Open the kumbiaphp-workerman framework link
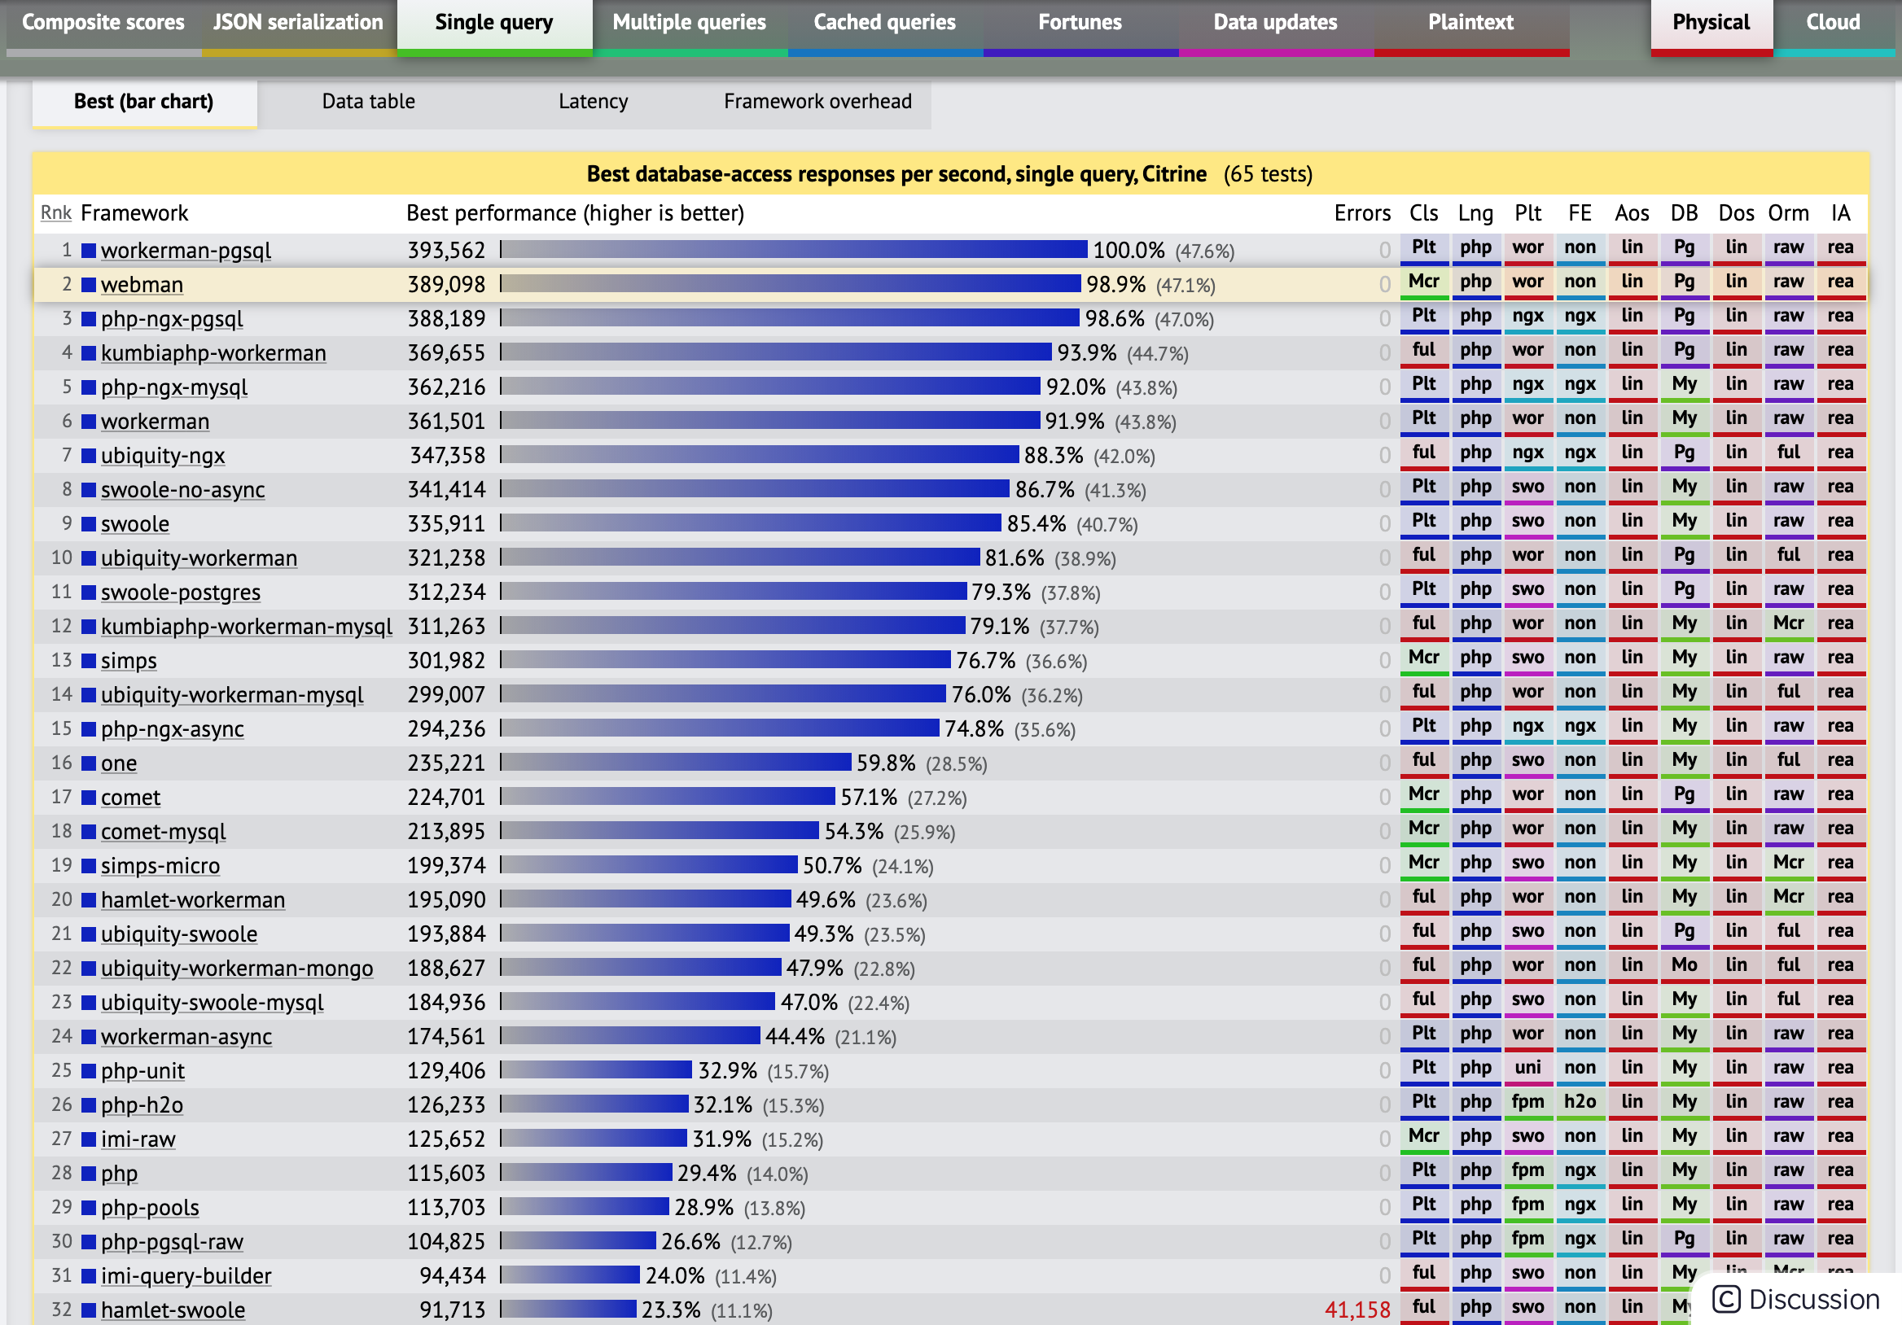 pos(213,353)
